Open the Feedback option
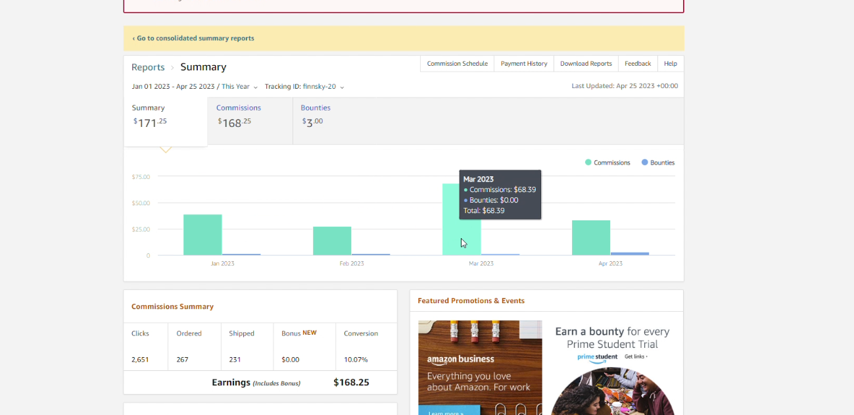 coord(638,64)
